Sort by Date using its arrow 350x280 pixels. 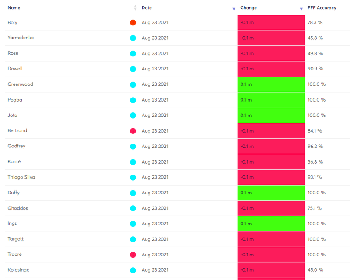[x=234, y=9]
